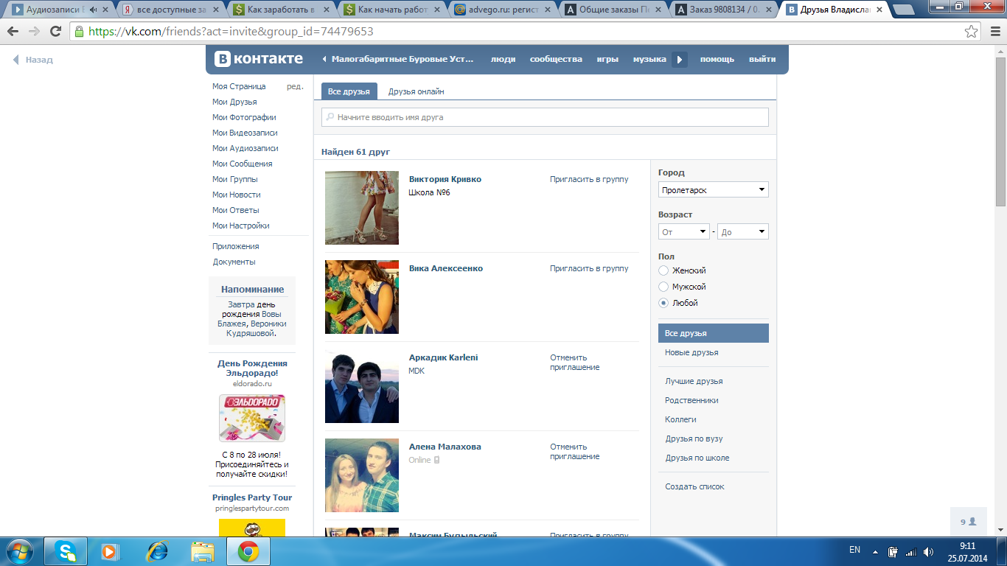Image resolution: width=1007 pixels, height=566 pixels.
Task: Click the friend name search field
Action: point(545,117)
